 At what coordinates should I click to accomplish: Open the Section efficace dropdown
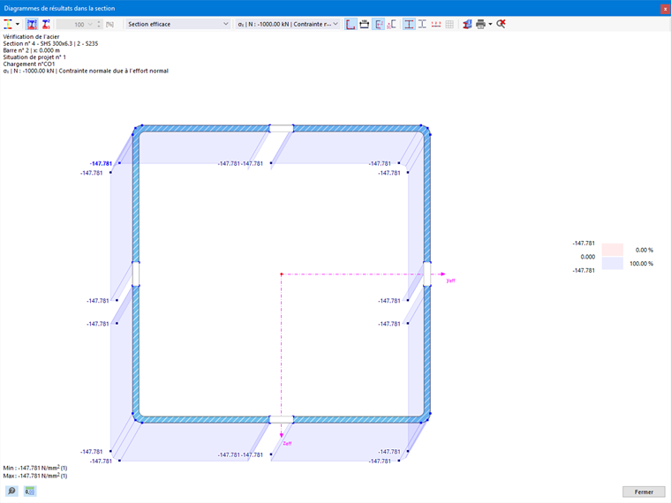coord(178,25)
